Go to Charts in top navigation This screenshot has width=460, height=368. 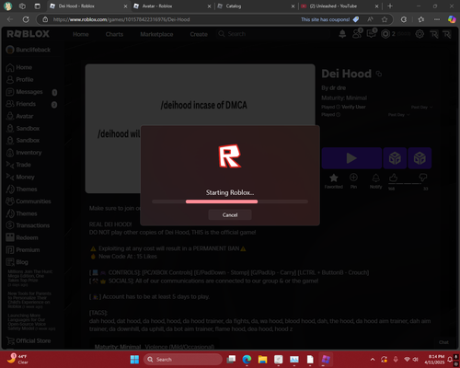coord(114,34)
